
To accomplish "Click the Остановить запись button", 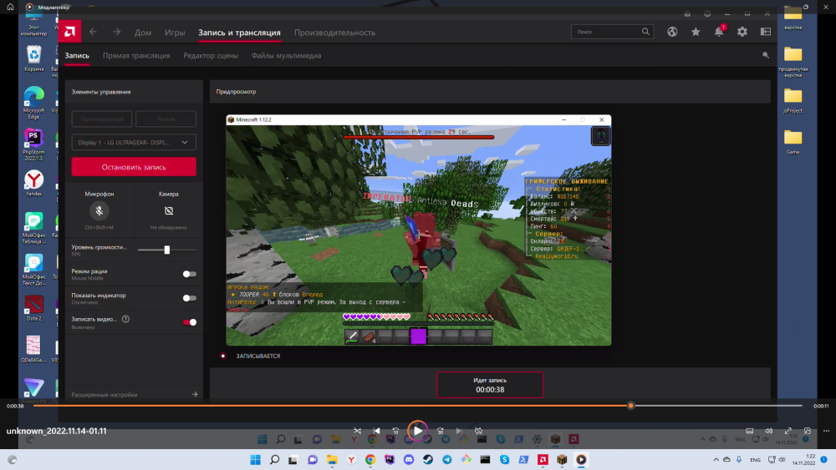I will (134, 167).
